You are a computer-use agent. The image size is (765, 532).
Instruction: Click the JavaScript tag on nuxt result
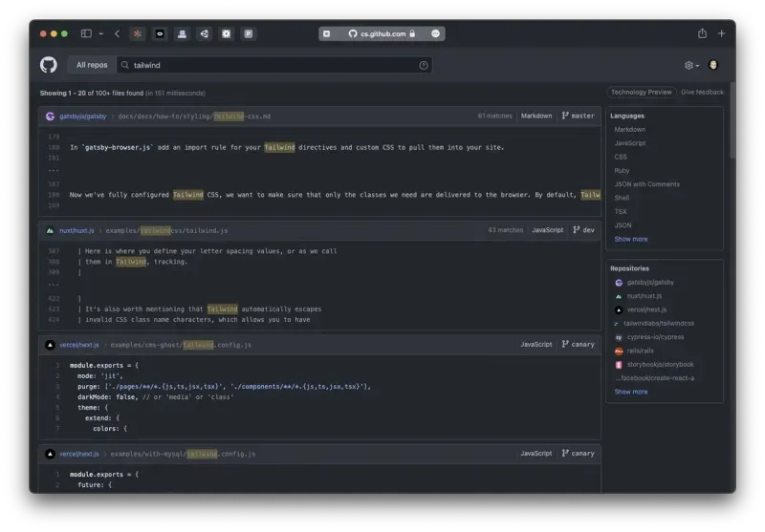pos(547,230)
